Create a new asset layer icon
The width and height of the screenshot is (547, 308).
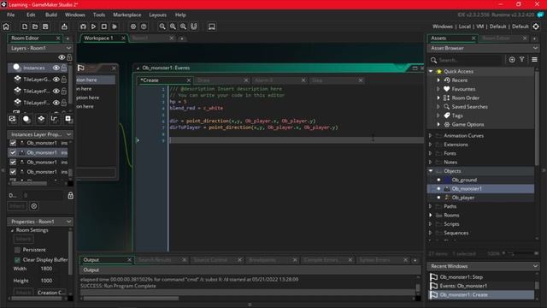(x=68, y=119)
